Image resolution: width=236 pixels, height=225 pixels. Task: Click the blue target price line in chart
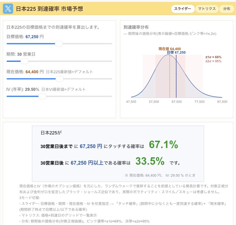coord(176,76)
